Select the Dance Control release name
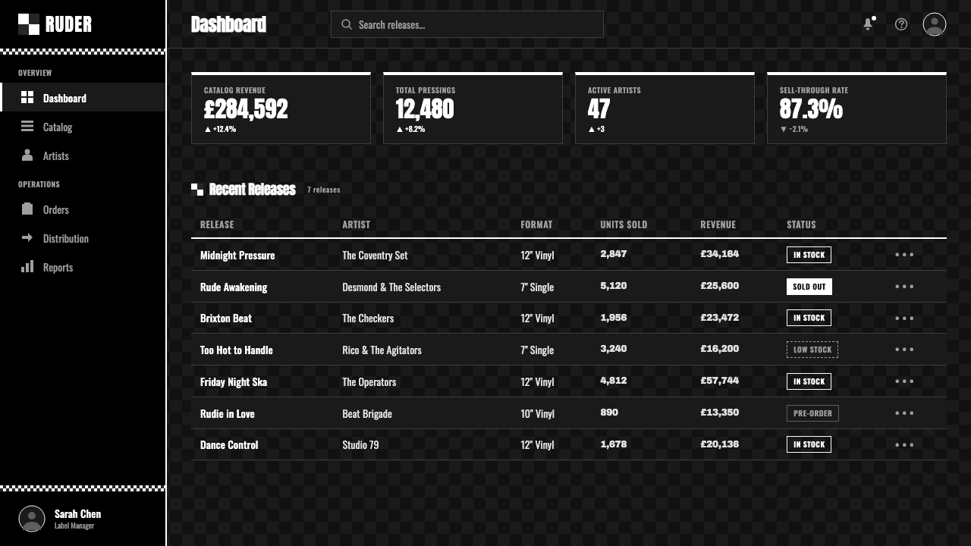This screenshot has height=546, width=971. [x=229, y=445]
